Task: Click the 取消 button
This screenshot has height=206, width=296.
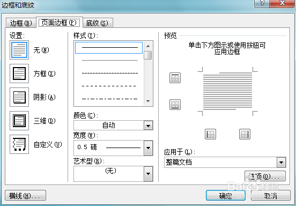Action: 270,196
